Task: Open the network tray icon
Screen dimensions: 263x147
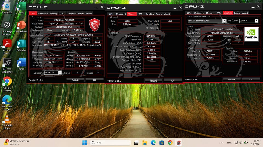Action: tap(236, 143)
